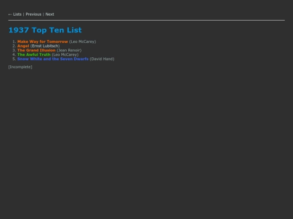Select director text (Jean Renoir)

(x=69, y=50)
